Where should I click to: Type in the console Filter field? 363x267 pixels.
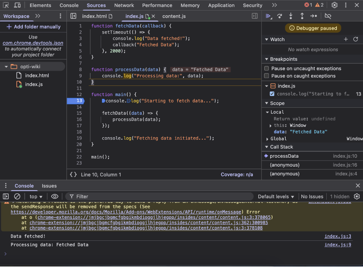98,196
